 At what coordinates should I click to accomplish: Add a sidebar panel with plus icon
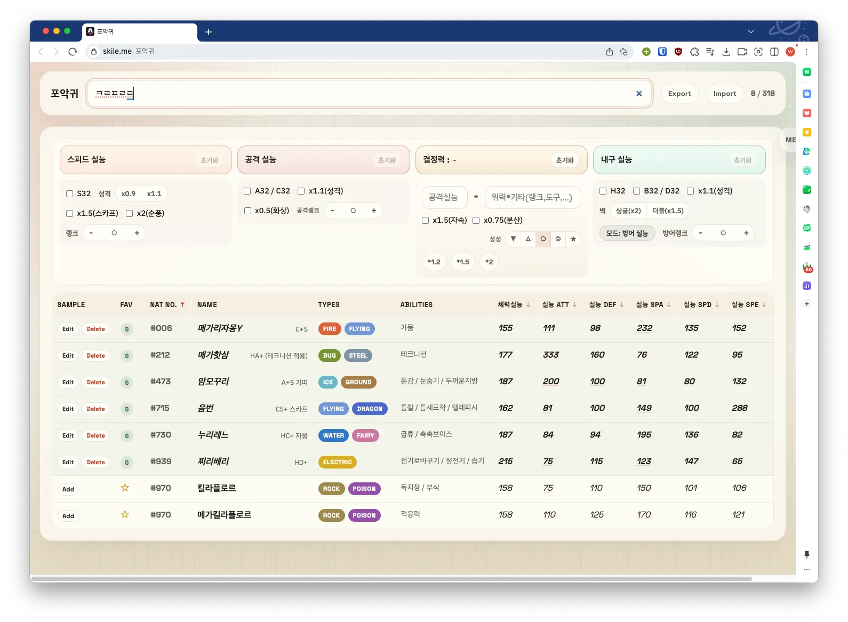(807, 304)
